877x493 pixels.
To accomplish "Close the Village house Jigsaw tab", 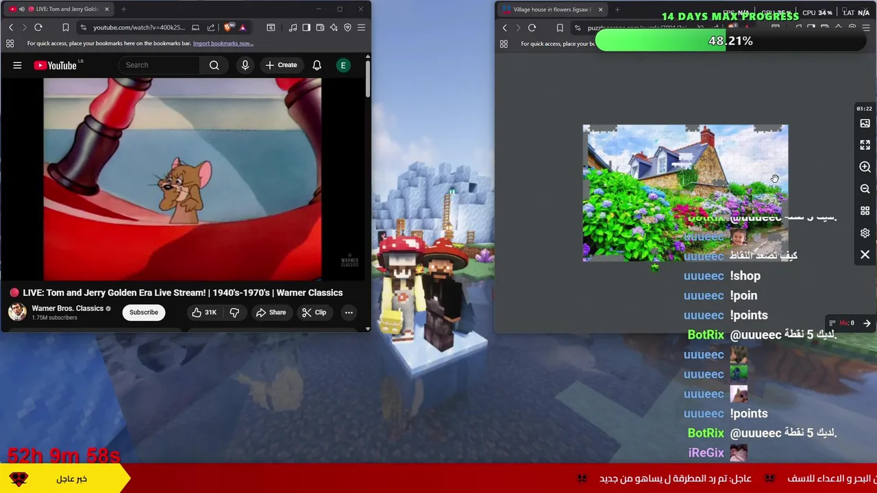I will (x=600, y=10).
